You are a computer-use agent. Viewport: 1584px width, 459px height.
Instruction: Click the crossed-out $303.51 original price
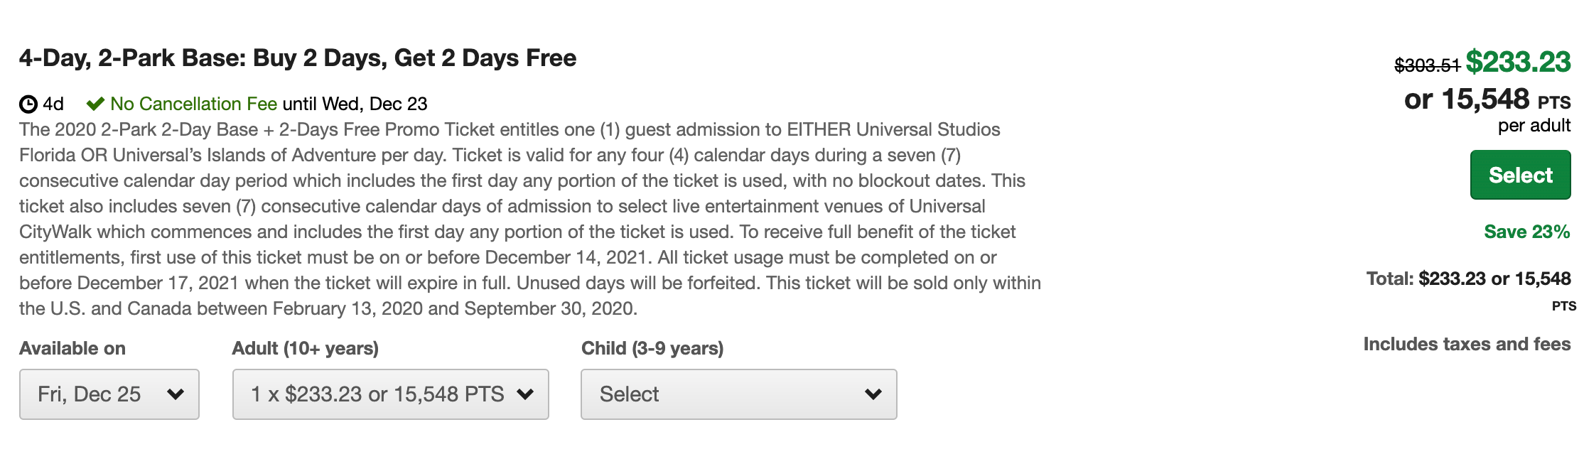[x=1426, y=65]
